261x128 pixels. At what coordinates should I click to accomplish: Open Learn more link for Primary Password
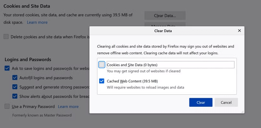[x=68, y=106]
